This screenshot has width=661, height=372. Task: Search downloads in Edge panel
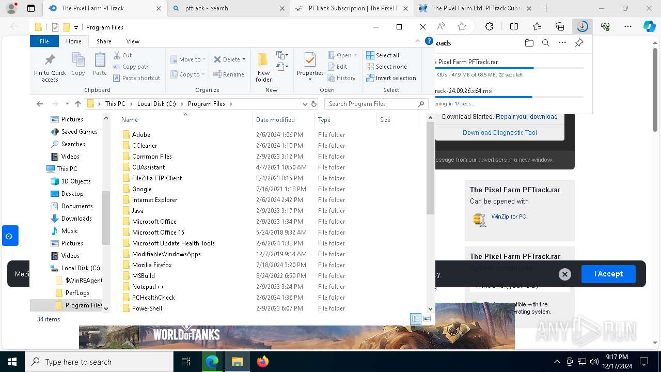(x=545, y=43)
